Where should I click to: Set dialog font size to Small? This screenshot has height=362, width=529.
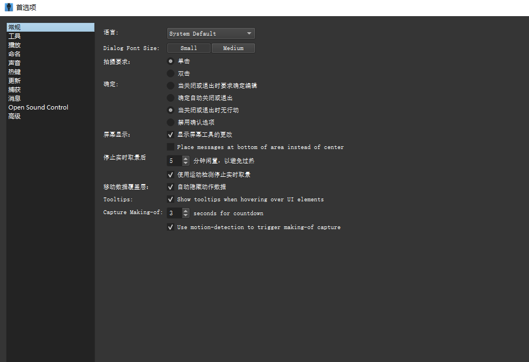coord(189,48)
